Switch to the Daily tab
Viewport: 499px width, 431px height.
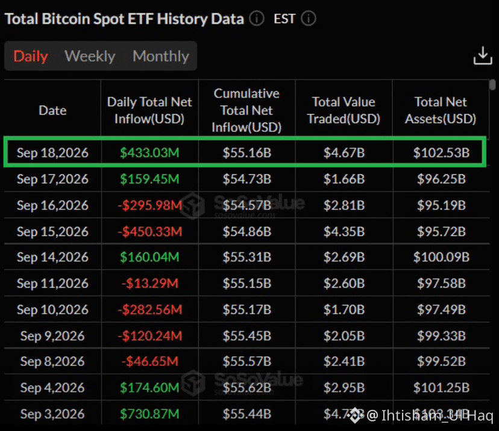[x=31, y=56]
